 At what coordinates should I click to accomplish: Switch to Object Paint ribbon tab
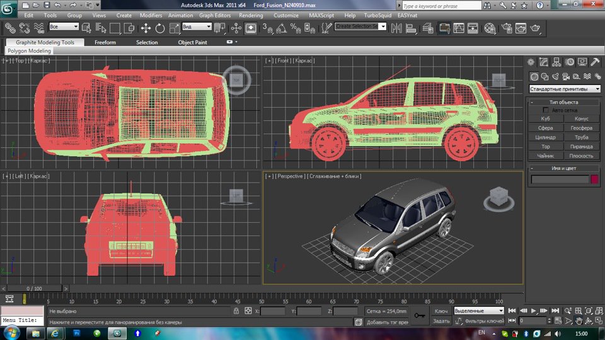192,42
